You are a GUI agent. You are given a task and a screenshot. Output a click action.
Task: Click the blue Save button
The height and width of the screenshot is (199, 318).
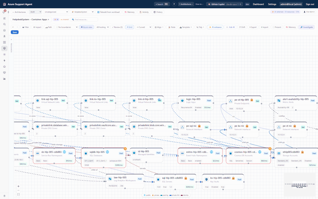[x=15, y=32]
